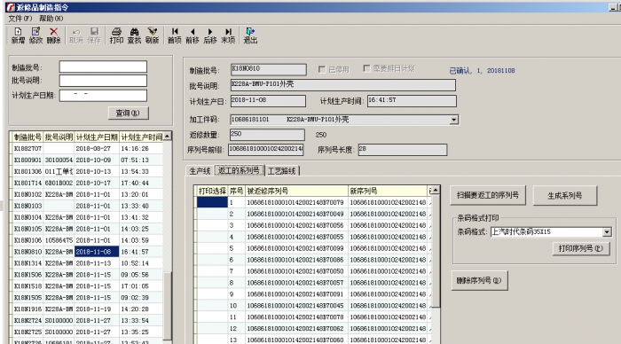Click the 已确认, 1, 20181108 status text
This screenshot has width=621, height=344.
[482, 70]
